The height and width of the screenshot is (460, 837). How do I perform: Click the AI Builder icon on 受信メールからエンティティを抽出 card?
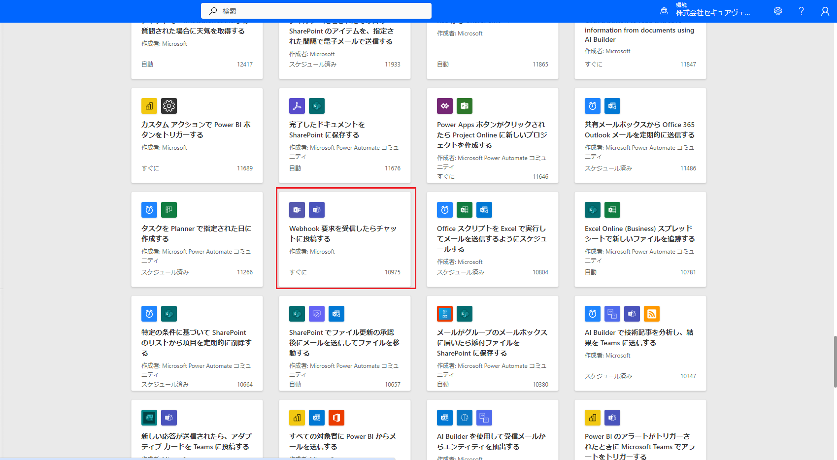pos(484,418)
